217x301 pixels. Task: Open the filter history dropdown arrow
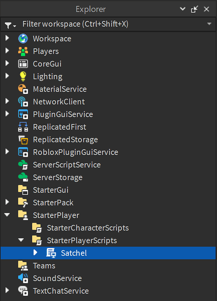click(x=209, y=24)
